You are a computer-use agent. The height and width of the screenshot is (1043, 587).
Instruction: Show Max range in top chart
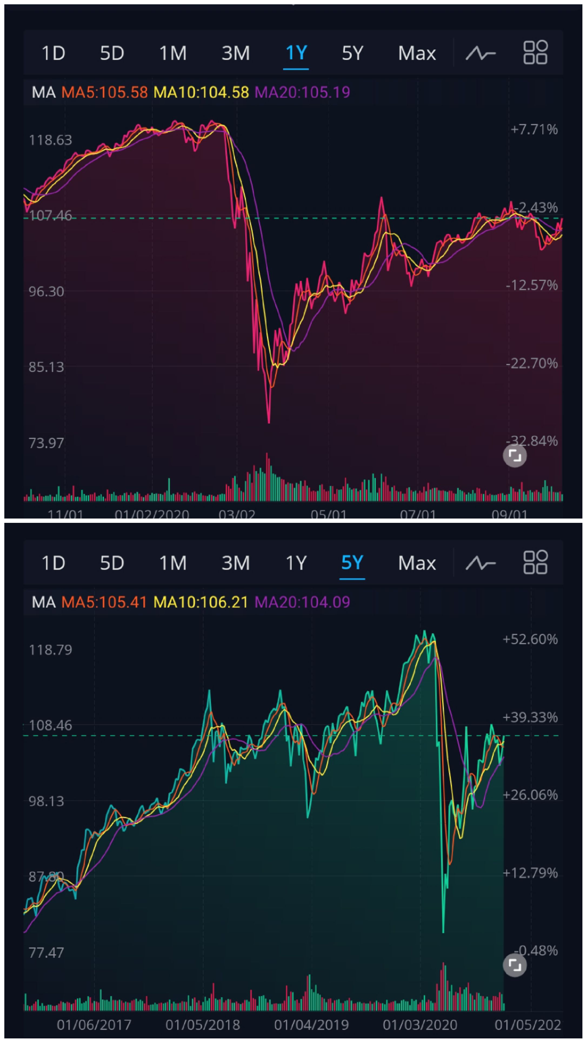(x=417, y=53)
